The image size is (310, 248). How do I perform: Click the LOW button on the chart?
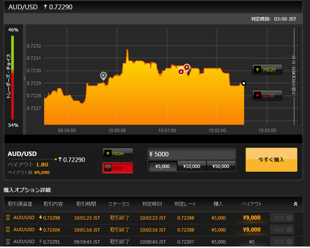267,95
